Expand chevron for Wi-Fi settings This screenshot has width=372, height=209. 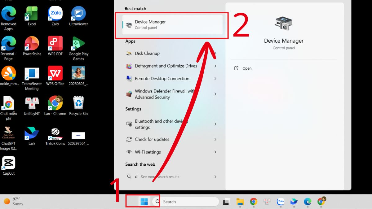click(x=215, y=152)
